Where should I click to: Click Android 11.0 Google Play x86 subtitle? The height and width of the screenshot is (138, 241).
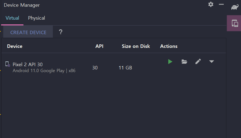click(x=44, y=70)
